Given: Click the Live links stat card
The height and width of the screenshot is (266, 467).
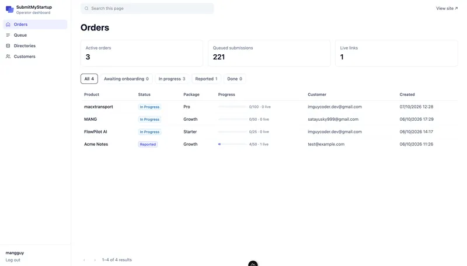Looking at the screenshot, I should click(x=396, y=53).
